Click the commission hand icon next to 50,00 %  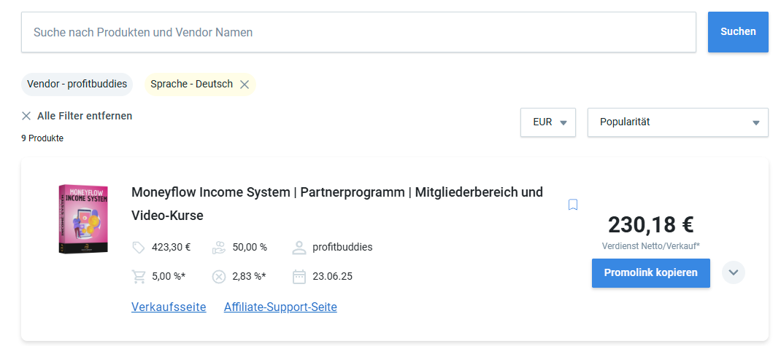(219, 248)
